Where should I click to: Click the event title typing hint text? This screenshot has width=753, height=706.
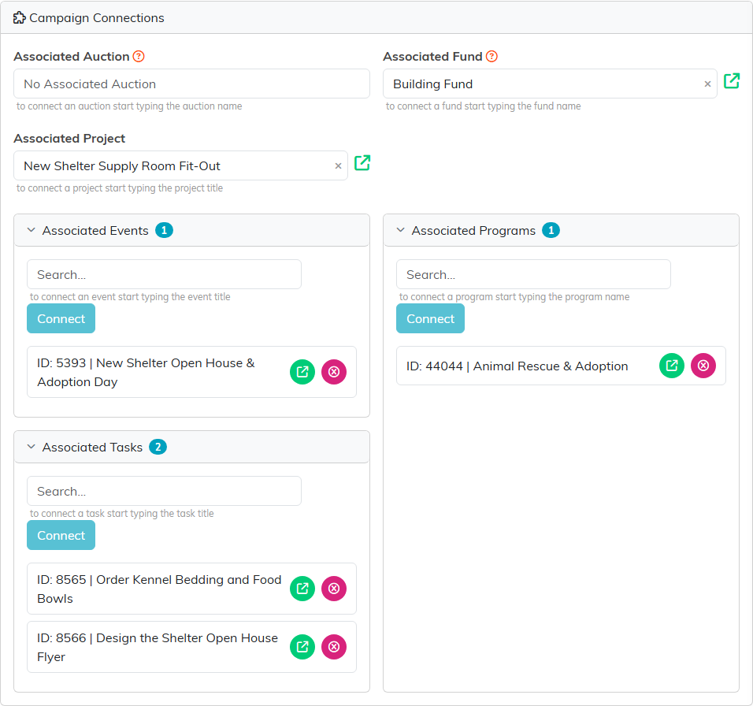click(130, 297)
